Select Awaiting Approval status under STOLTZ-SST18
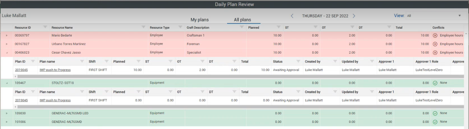This screenshot has height=129, width=469. pos(286,100)
